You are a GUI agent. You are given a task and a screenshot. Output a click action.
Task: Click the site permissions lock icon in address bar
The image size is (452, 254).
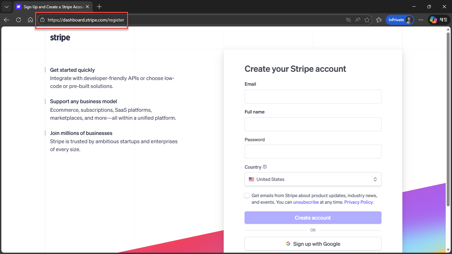click(42, 20)
